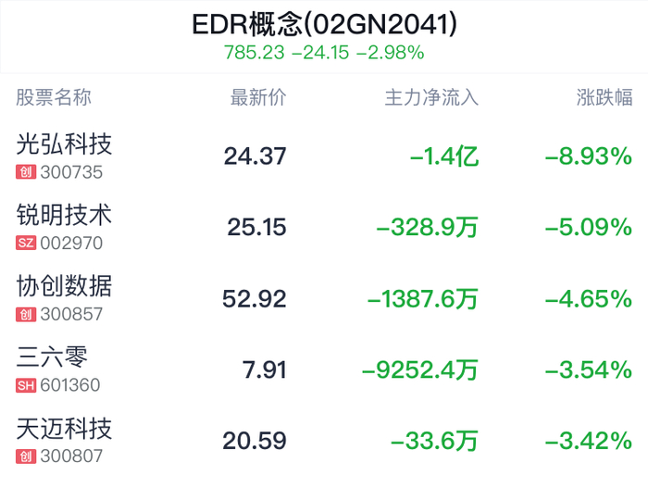The width and height of the screenshot is (648, 488).
Task: Click 天迈科技's -3.42% change value
Action: coord(589,441)
